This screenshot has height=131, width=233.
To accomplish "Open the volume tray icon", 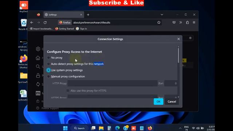I will [198, 128].
